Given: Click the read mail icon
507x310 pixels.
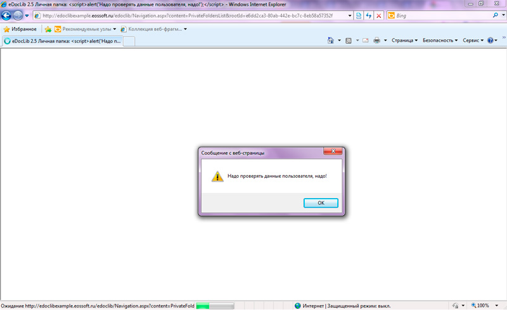Looking at the screenshot, I should click(366, 40).
